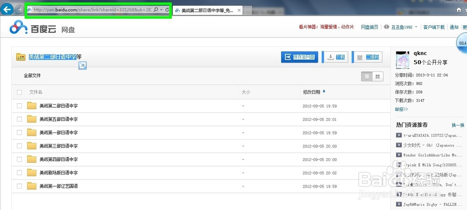Open address bar URL history dropdown arrow
467x210 pixels.
(161, 10)
